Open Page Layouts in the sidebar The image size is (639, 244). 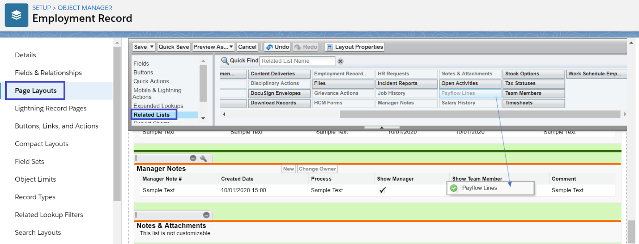tap(36, 91)
